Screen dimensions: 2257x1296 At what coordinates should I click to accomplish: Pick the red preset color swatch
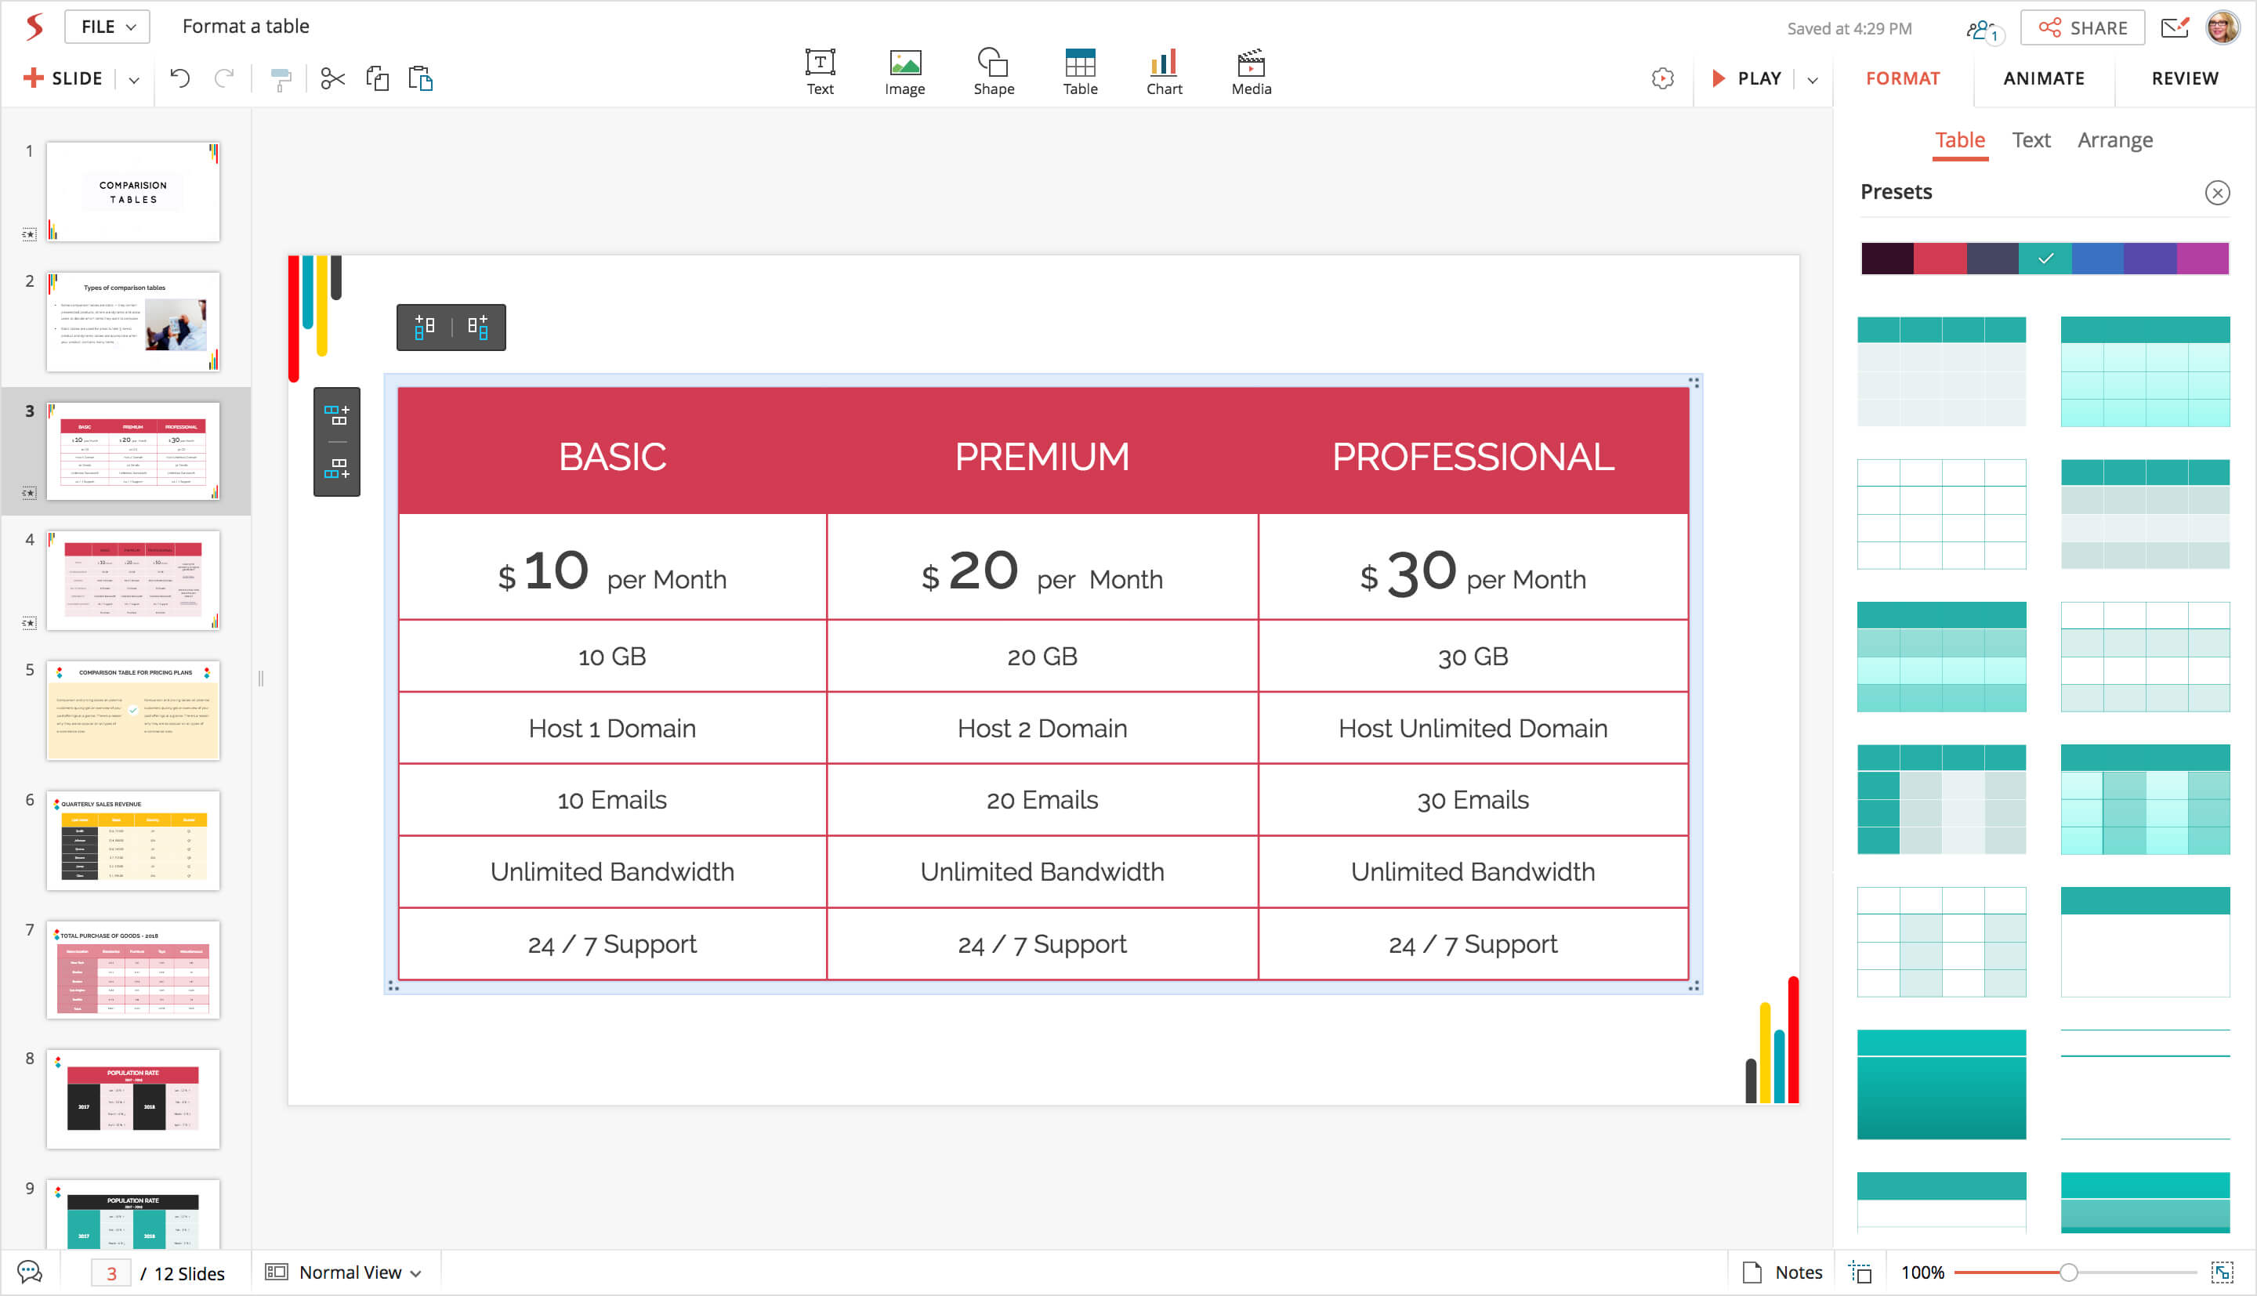pyautogui.click(x=1940, y=258)
